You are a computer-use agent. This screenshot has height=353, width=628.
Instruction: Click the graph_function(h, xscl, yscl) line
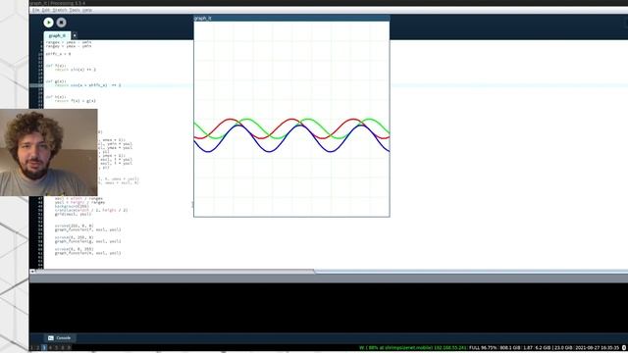click(87, 253)
